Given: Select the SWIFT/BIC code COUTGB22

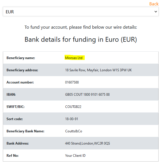Looking at the screenshot, I should (73, 107).
